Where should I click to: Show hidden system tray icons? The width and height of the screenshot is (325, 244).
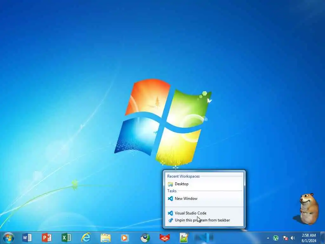coord(268,238)
